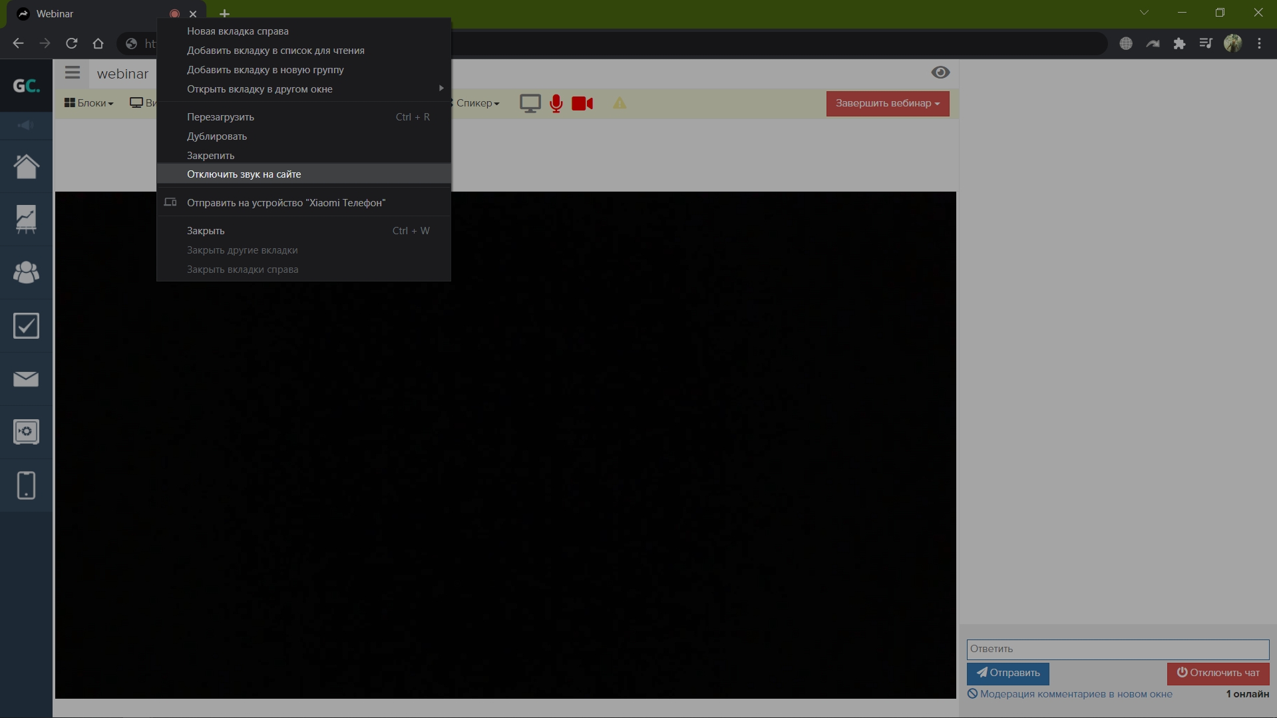Image resolution: width=1277 pixels, height=718 pixels.
Task: Click the yellow warning triangle icon
Action: pos(619,103)
